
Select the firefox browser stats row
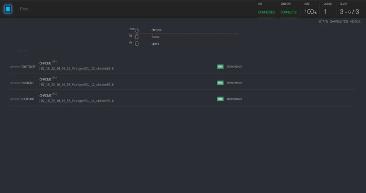tap(156, 37)
